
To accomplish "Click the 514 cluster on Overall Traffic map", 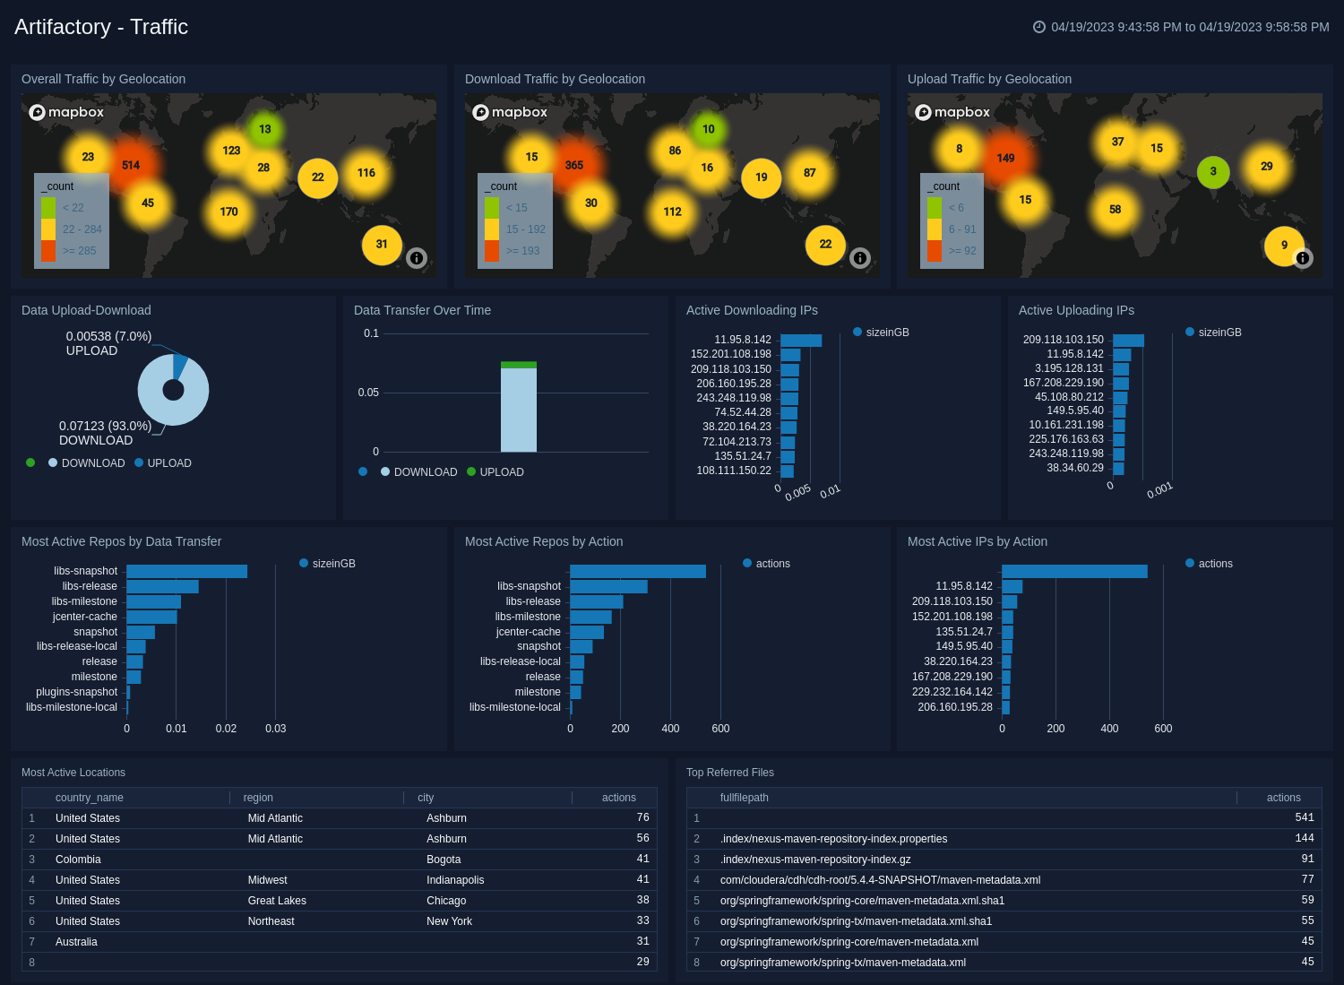I will (131, 165).
